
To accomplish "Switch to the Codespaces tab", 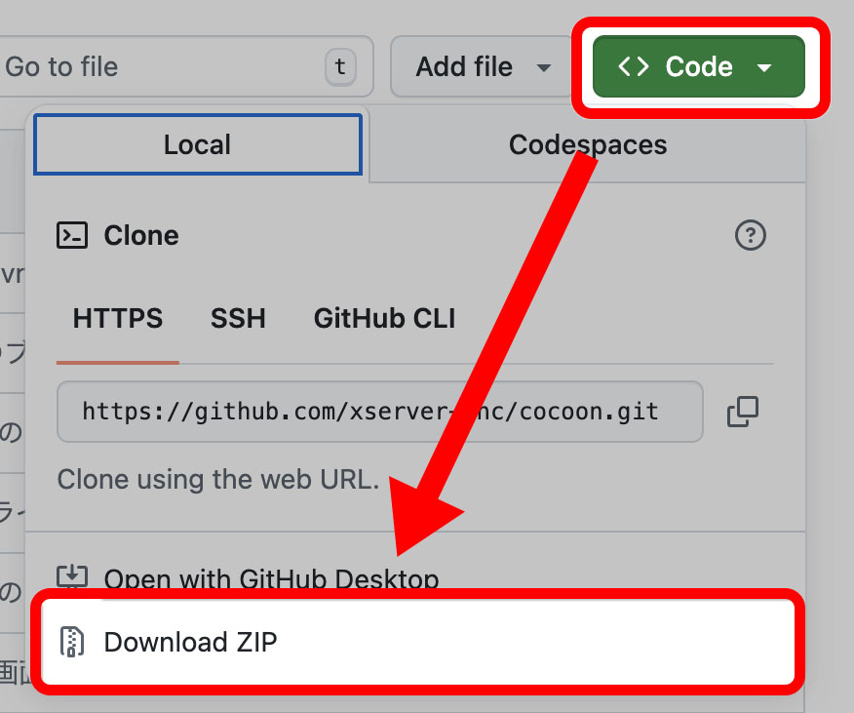I will tap(588, 145).
